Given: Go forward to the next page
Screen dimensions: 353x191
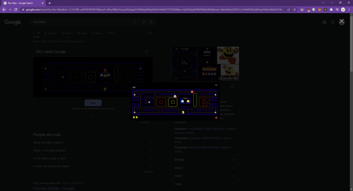Looking at the screenshot, I should 10,10.
